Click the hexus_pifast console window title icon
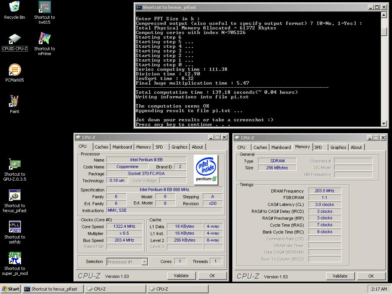The width and height of the screenshot is (392, 294). (139, 7)
